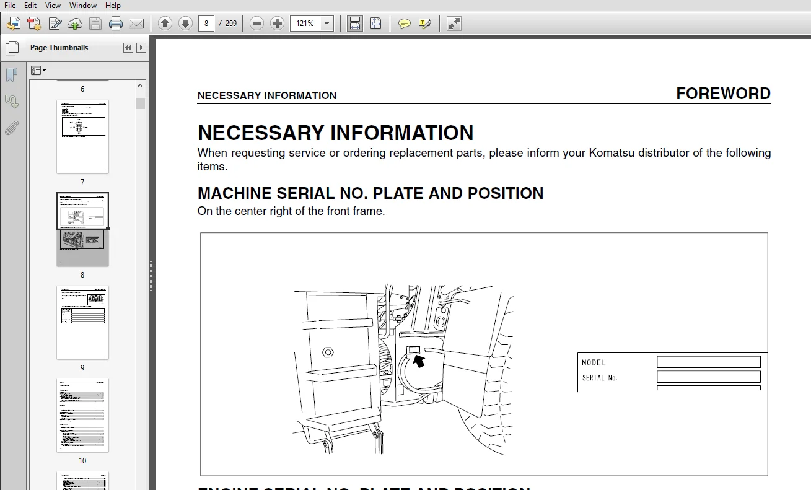Click the total pages label 299
The height and width of the screenshot is (490, 811).
(x=230, y=24)
